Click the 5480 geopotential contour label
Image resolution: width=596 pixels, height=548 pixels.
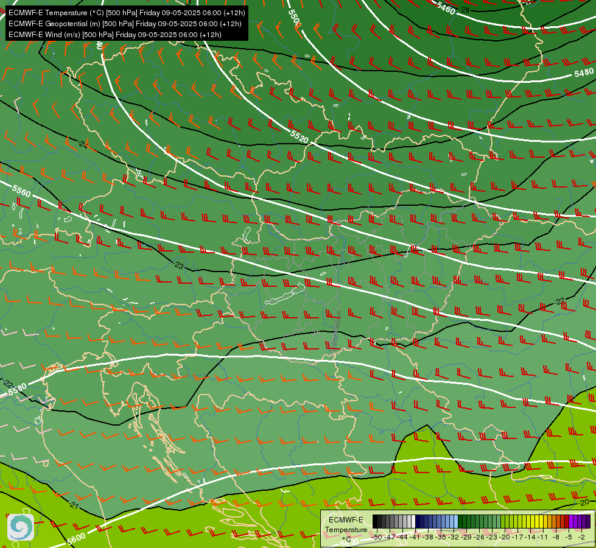click(x=584, y=72)
